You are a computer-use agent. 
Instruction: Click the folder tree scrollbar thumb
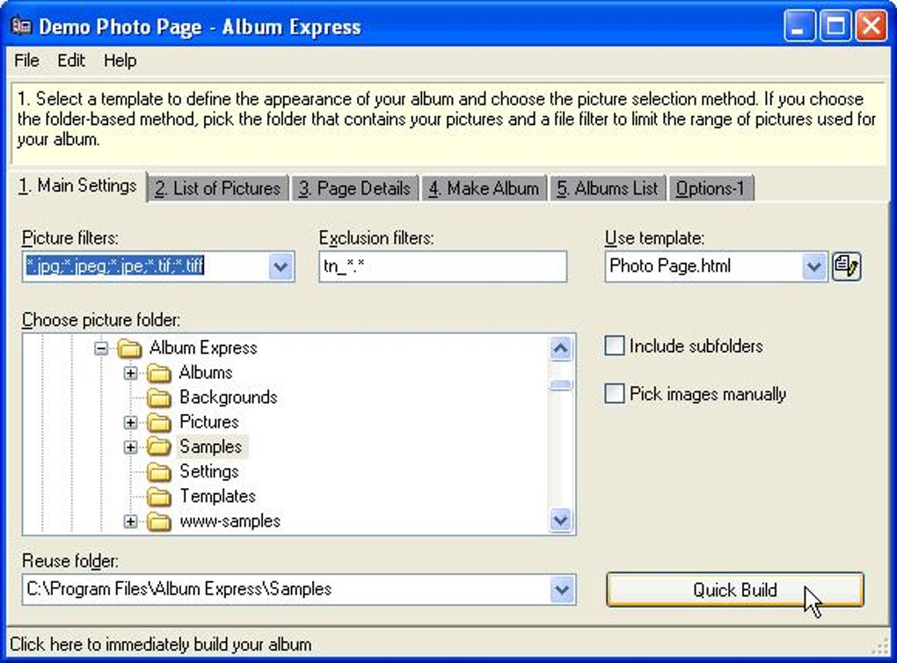pos(561,385)
